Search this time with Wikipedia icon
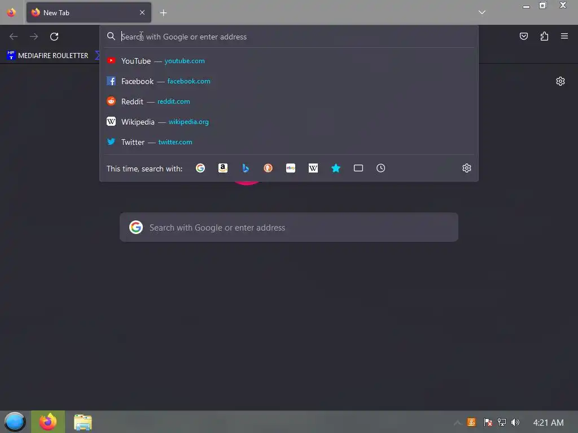The width and height of the screenshot is (578, 433). [313, 168]
